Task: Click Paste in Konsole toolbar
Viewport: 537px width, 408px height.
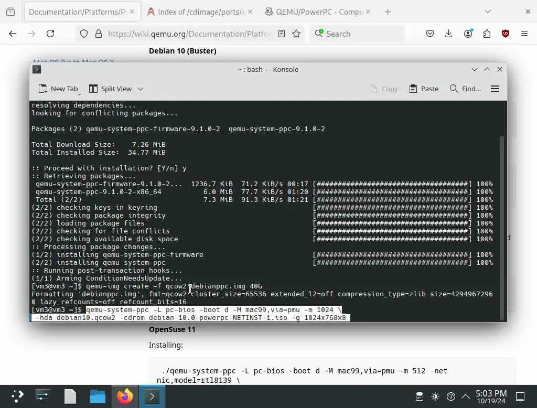Action: pyautogui.click(x=424, y=89)
